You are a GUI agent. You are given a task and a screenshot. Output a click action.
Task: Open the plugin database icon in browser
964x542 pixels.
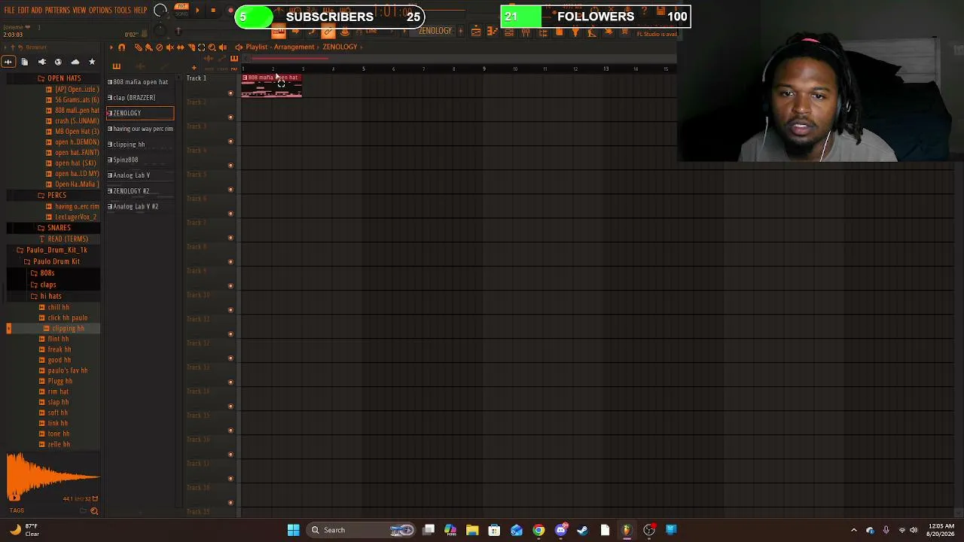pyautogui.click(x=41, y=62)
